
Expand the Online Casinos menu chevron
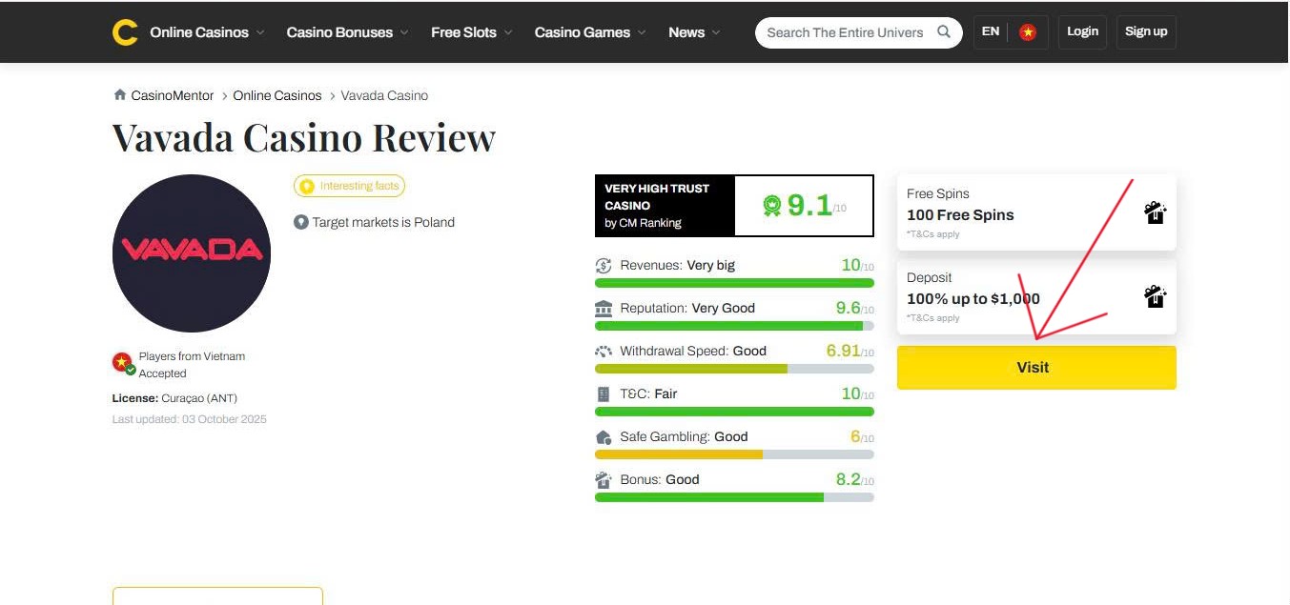pos(260,32)
